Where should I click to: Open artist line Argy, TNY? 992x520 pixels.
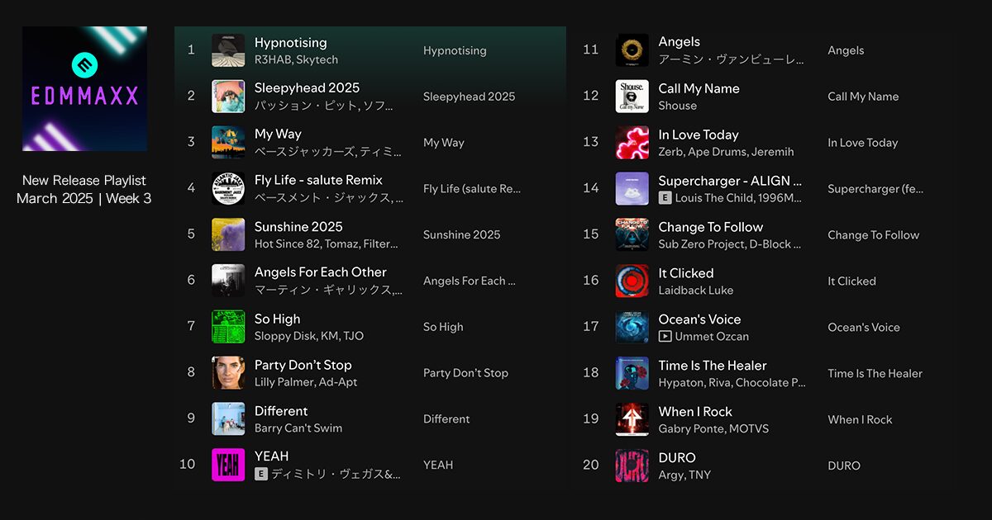point(684,475)
